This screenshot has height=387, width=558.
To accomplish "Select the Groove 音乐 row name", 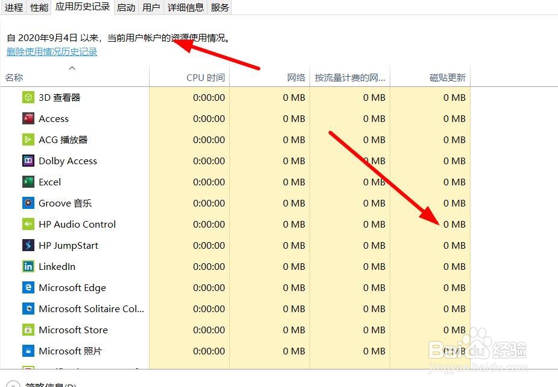I will (x=65, y=203).
